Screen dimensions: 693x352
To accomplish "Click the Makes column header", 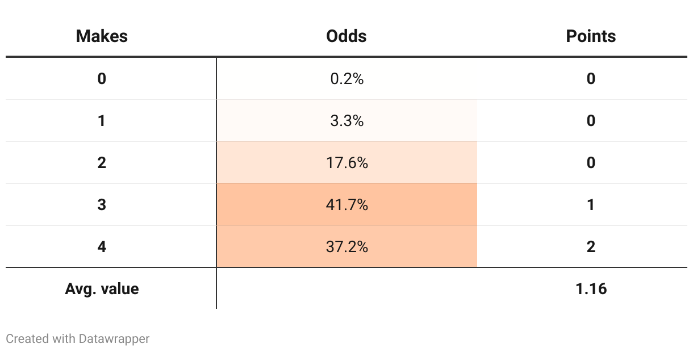I will (x=102, y=36).
